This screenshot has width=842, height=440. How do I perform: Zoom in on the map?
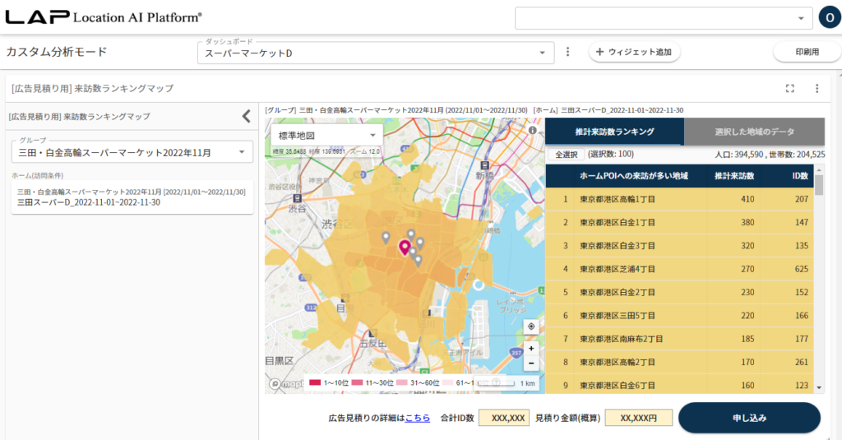[x=531, y=348]
